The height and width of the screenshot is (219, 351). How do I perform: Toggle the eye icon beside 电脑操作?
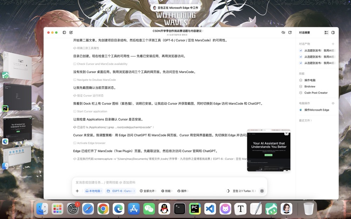333,103
